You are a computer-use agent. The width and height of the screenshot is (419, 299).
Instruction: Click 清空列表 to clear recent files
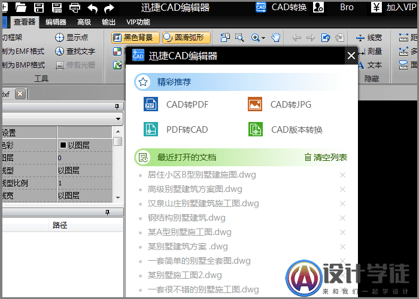click(x=326, y=157)
